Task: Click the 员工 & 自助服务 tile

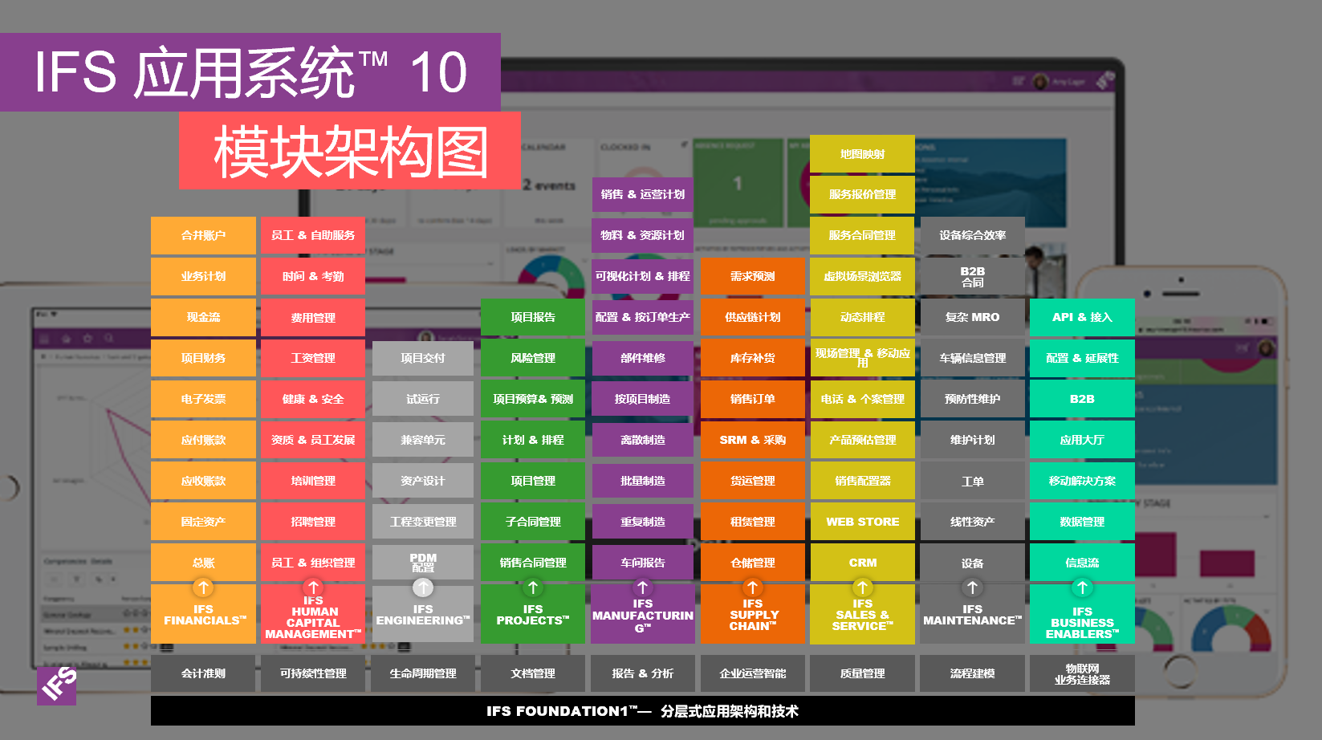Action: [313, 235]
